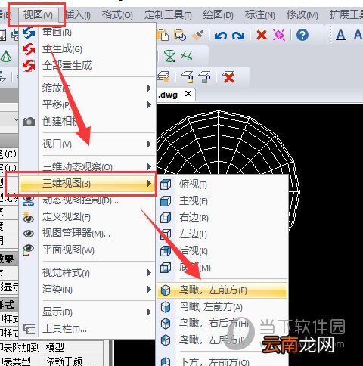Expand the 三维动态观察(O) submenu arrow
The height and width of the screenshot is (366, 363).
pos(149,166)
